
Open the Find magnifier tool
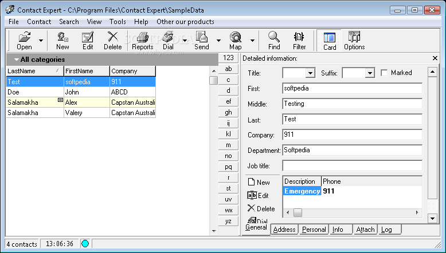coord(274,37)
